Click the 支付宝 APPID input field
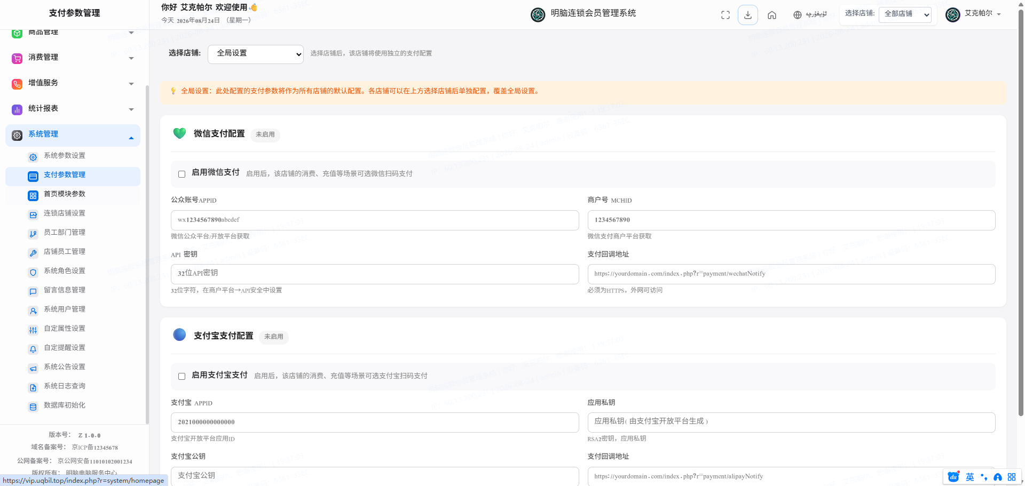The height and width of the screenshot is (486, 1025). point(375,423)
